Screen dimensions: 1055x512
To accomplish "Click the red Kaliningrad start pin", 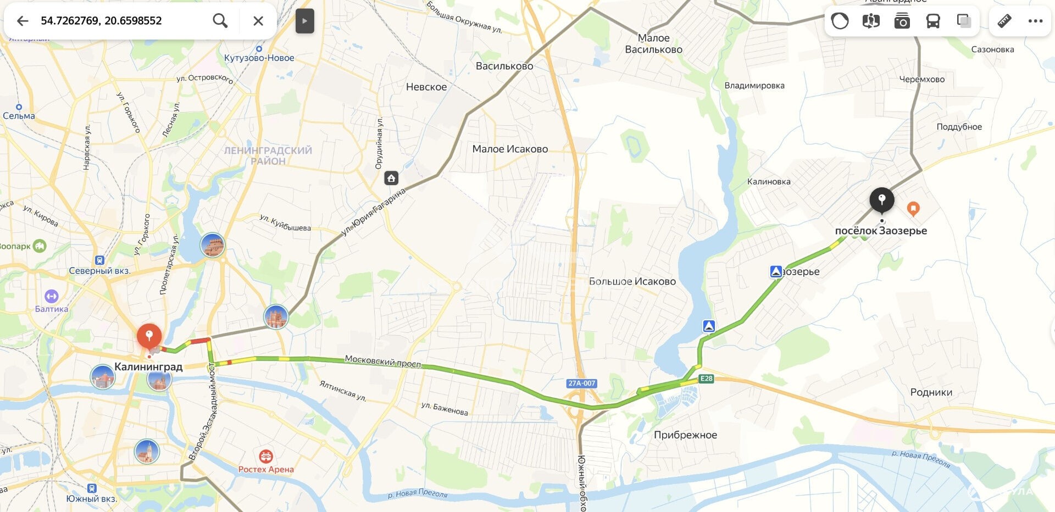I will pyautogui.click(x=149, y=336).
